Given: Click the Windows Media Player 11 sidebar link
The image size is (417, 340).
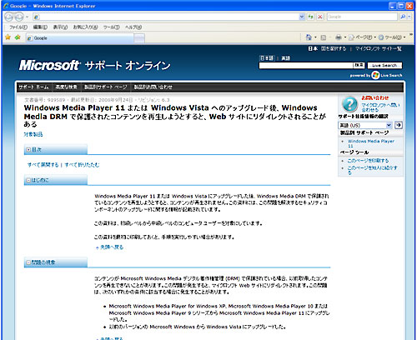Looking at the screenshot, I should point(371,143).
